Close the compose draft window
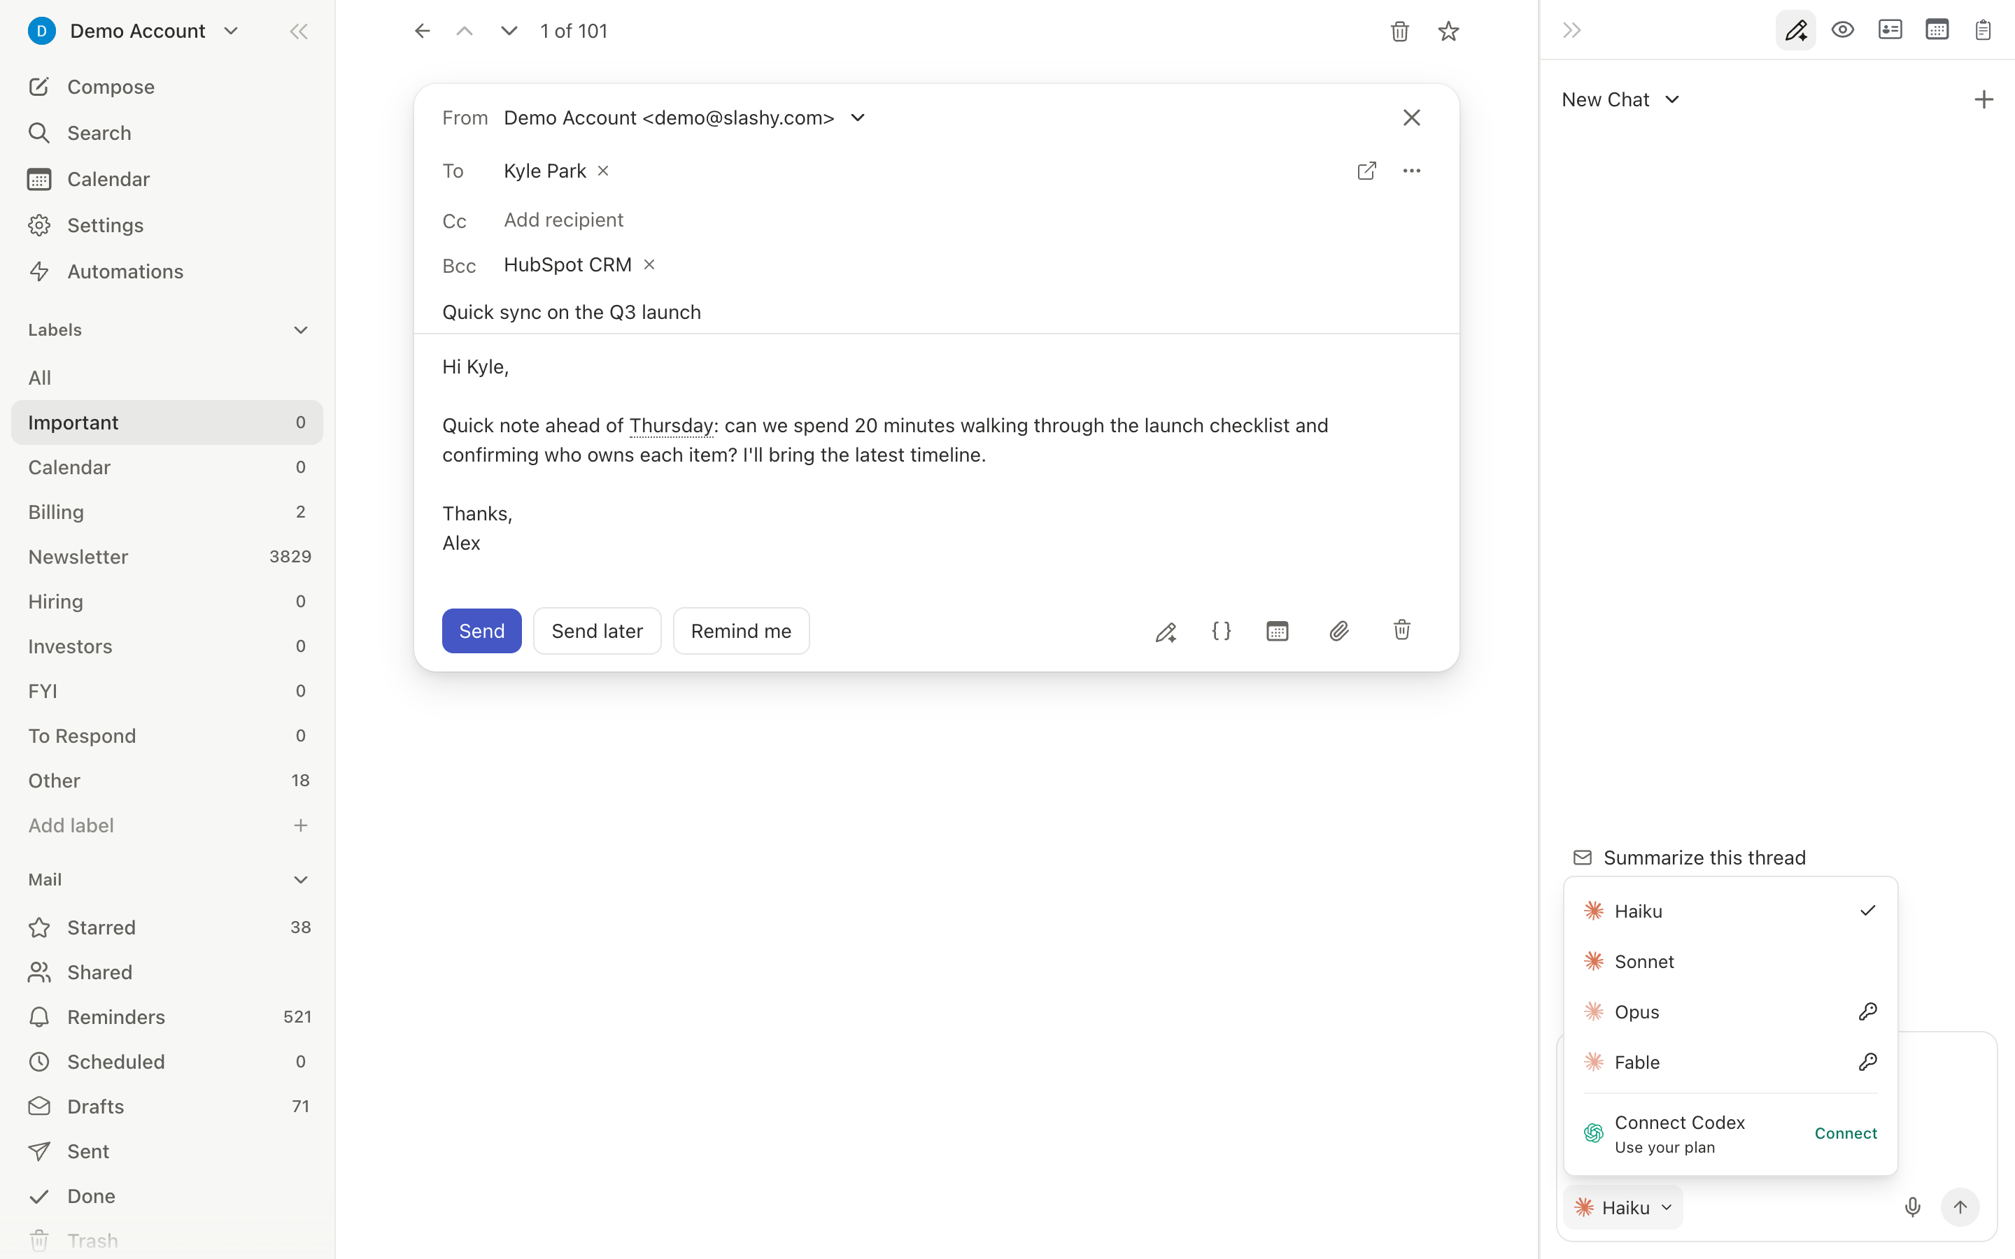The width and height of the screenshot is (2015, 1259). point(1411,118)
